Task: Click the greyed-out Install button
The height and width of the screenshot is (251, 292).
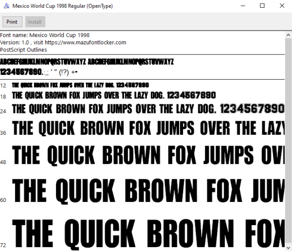Action: [35, 22]
